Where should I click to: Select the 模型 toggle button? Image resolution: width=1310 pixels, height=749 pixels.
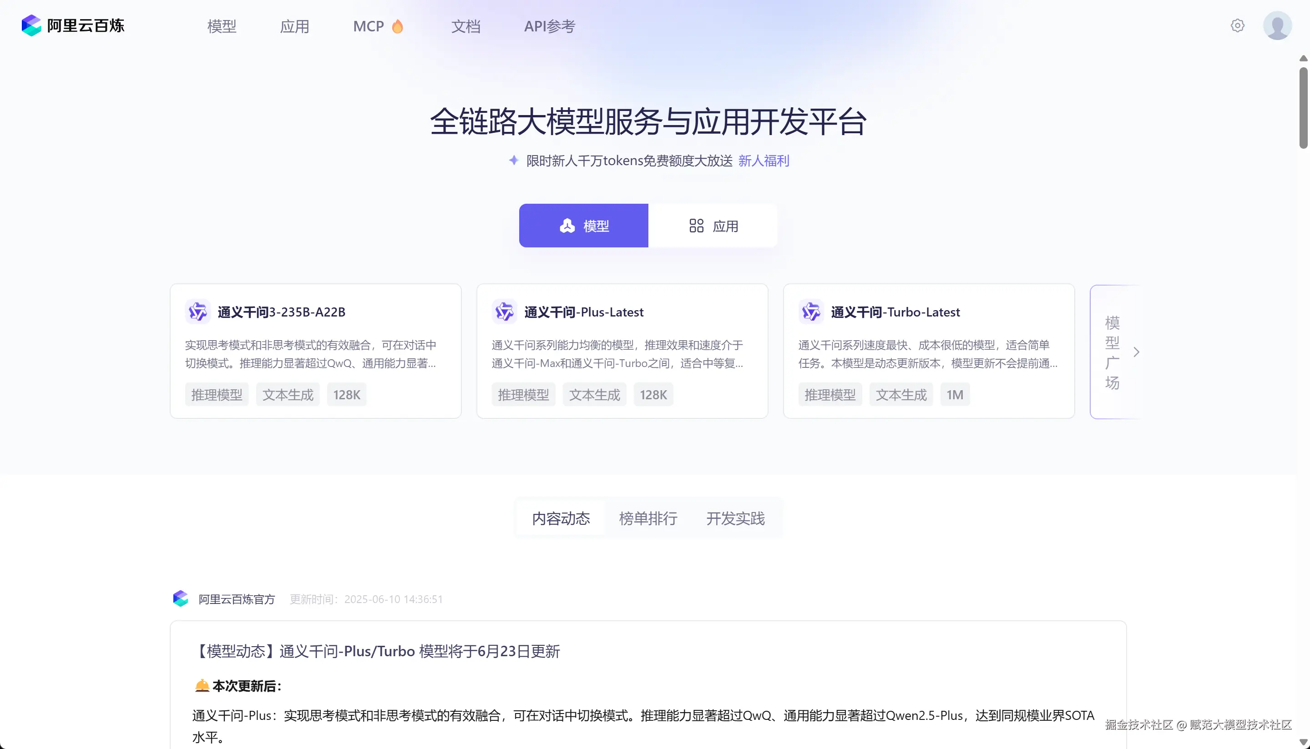[x=583, y=226]
